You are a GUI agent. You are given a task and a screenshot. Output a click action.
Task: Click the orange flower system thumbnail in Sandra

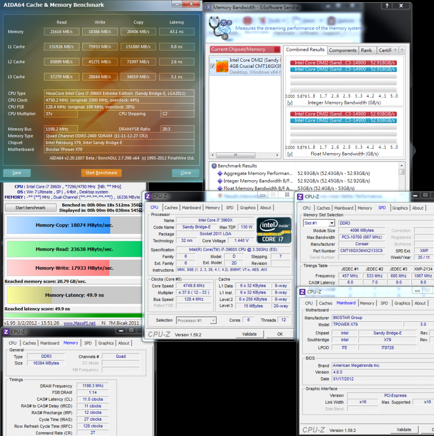(222, 66)
